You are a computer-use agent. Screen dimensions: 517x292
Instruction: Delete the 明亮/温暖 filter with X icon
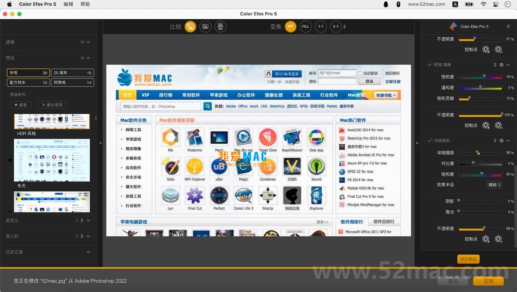tap(502, 65)
